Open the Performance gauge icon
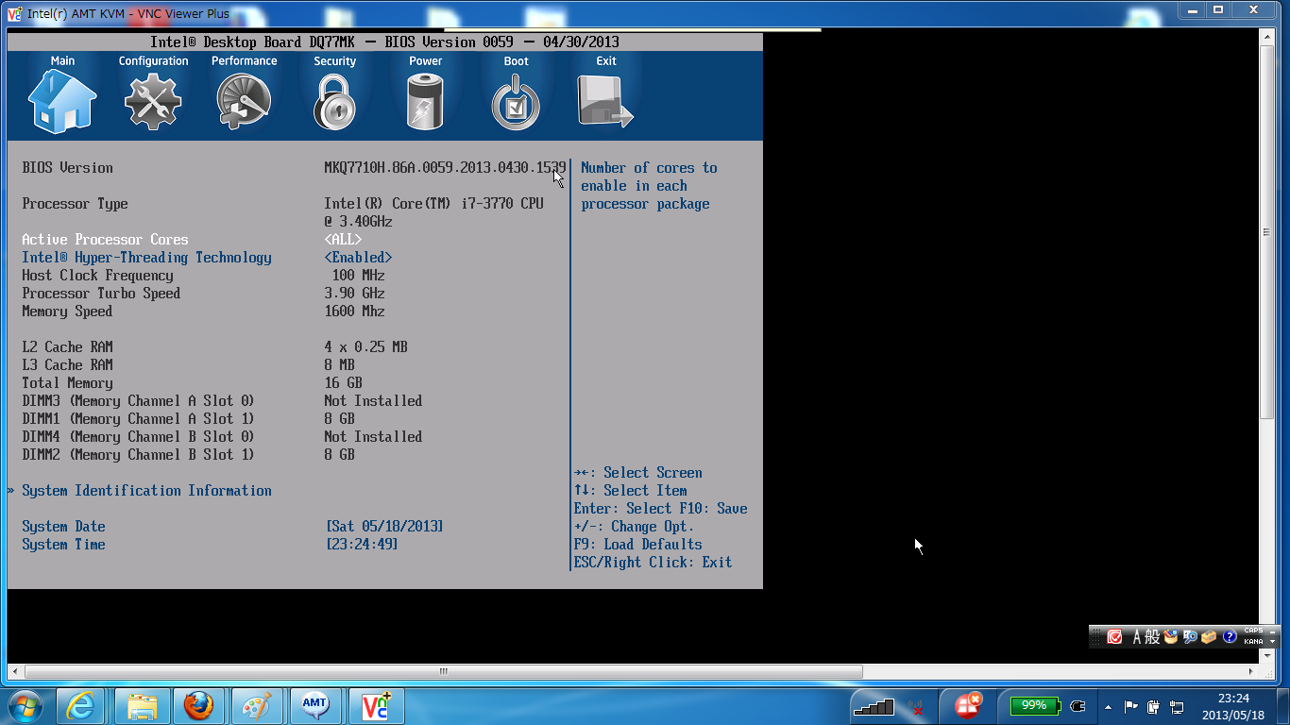 [244, 101]
